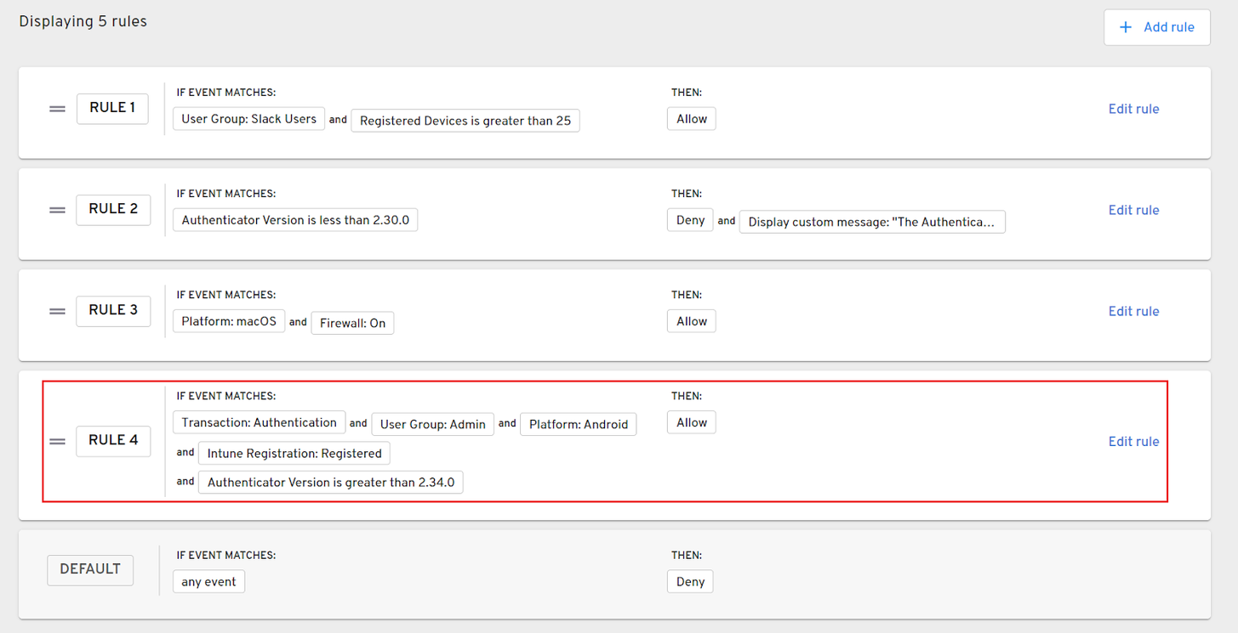
Task: Grab the drag handle for Rule 3
Action: (57, 311)
